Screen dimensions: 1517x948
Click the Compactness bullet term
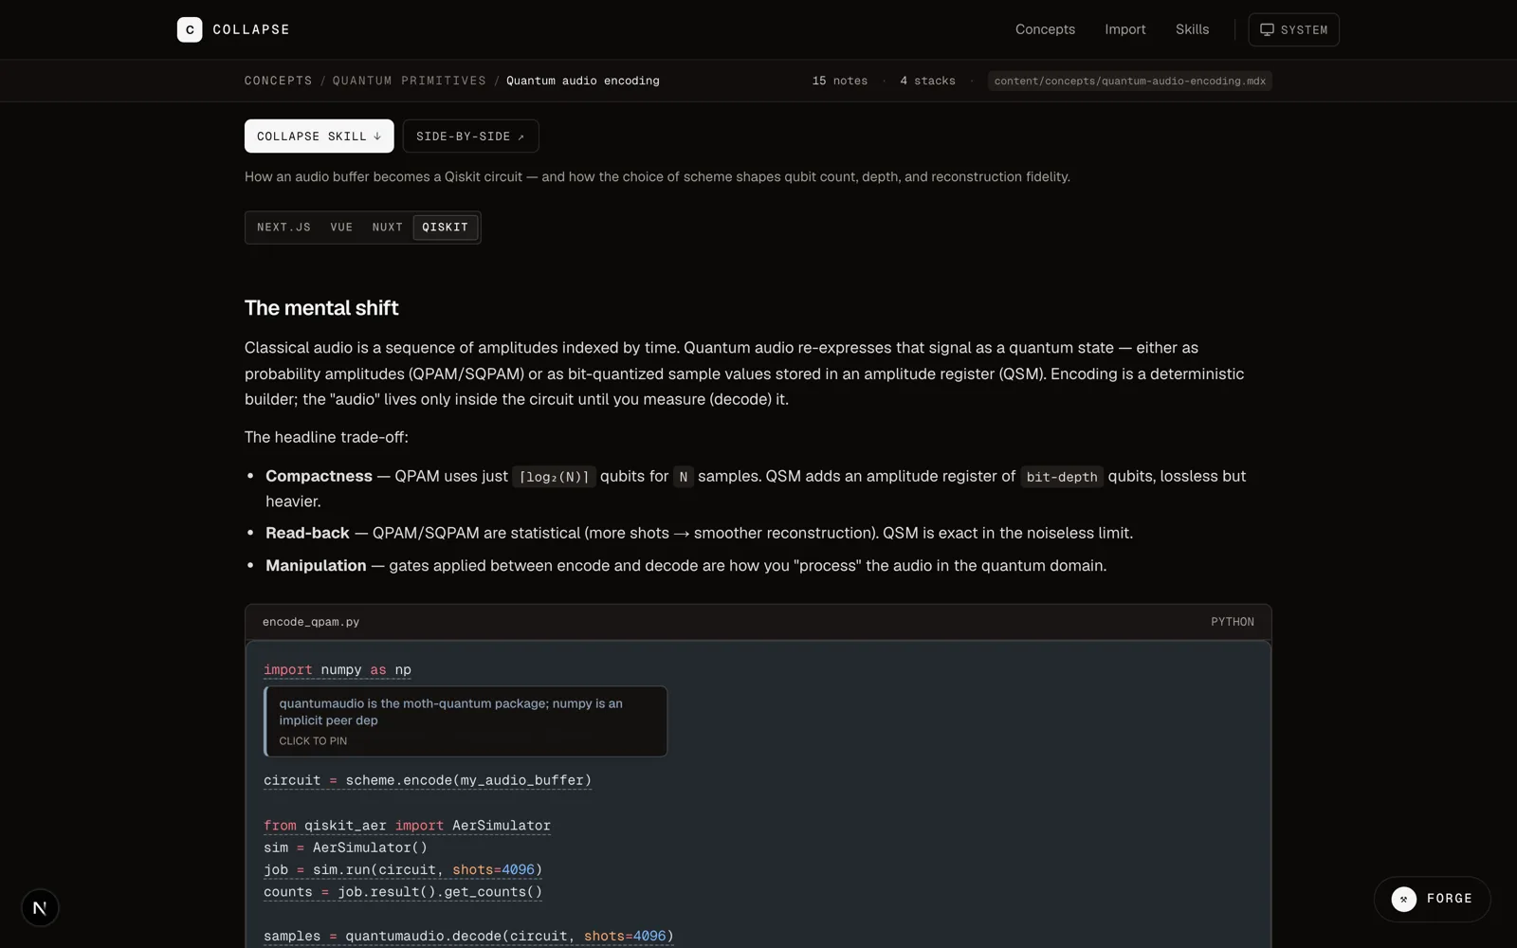pos(319,476)
